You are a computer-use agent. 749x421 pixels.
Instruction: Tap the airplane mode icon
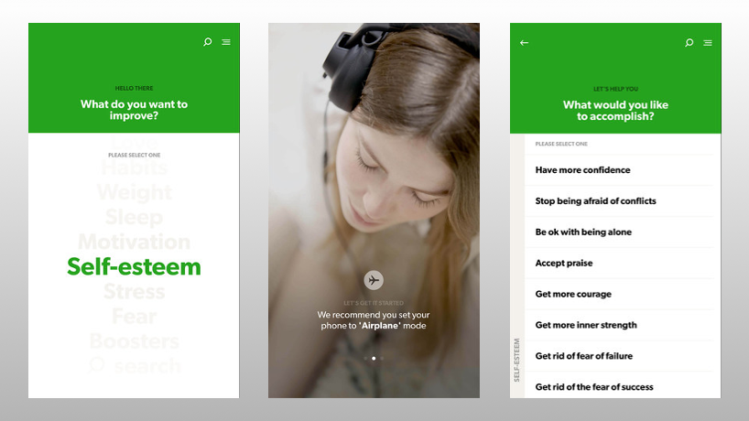coord(373,280)
